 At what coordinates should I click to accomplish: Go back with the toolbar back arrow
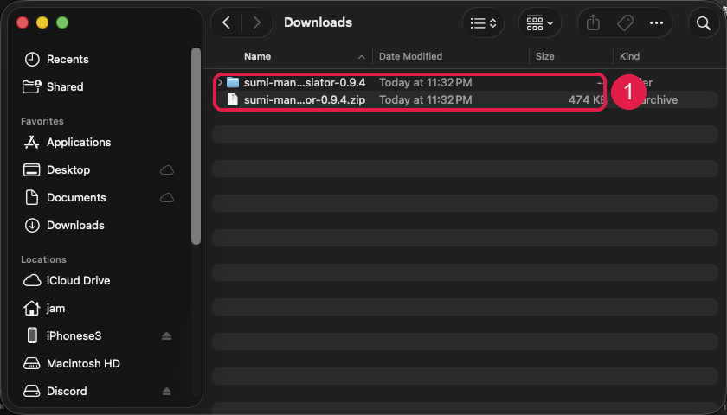click(226, 22)
